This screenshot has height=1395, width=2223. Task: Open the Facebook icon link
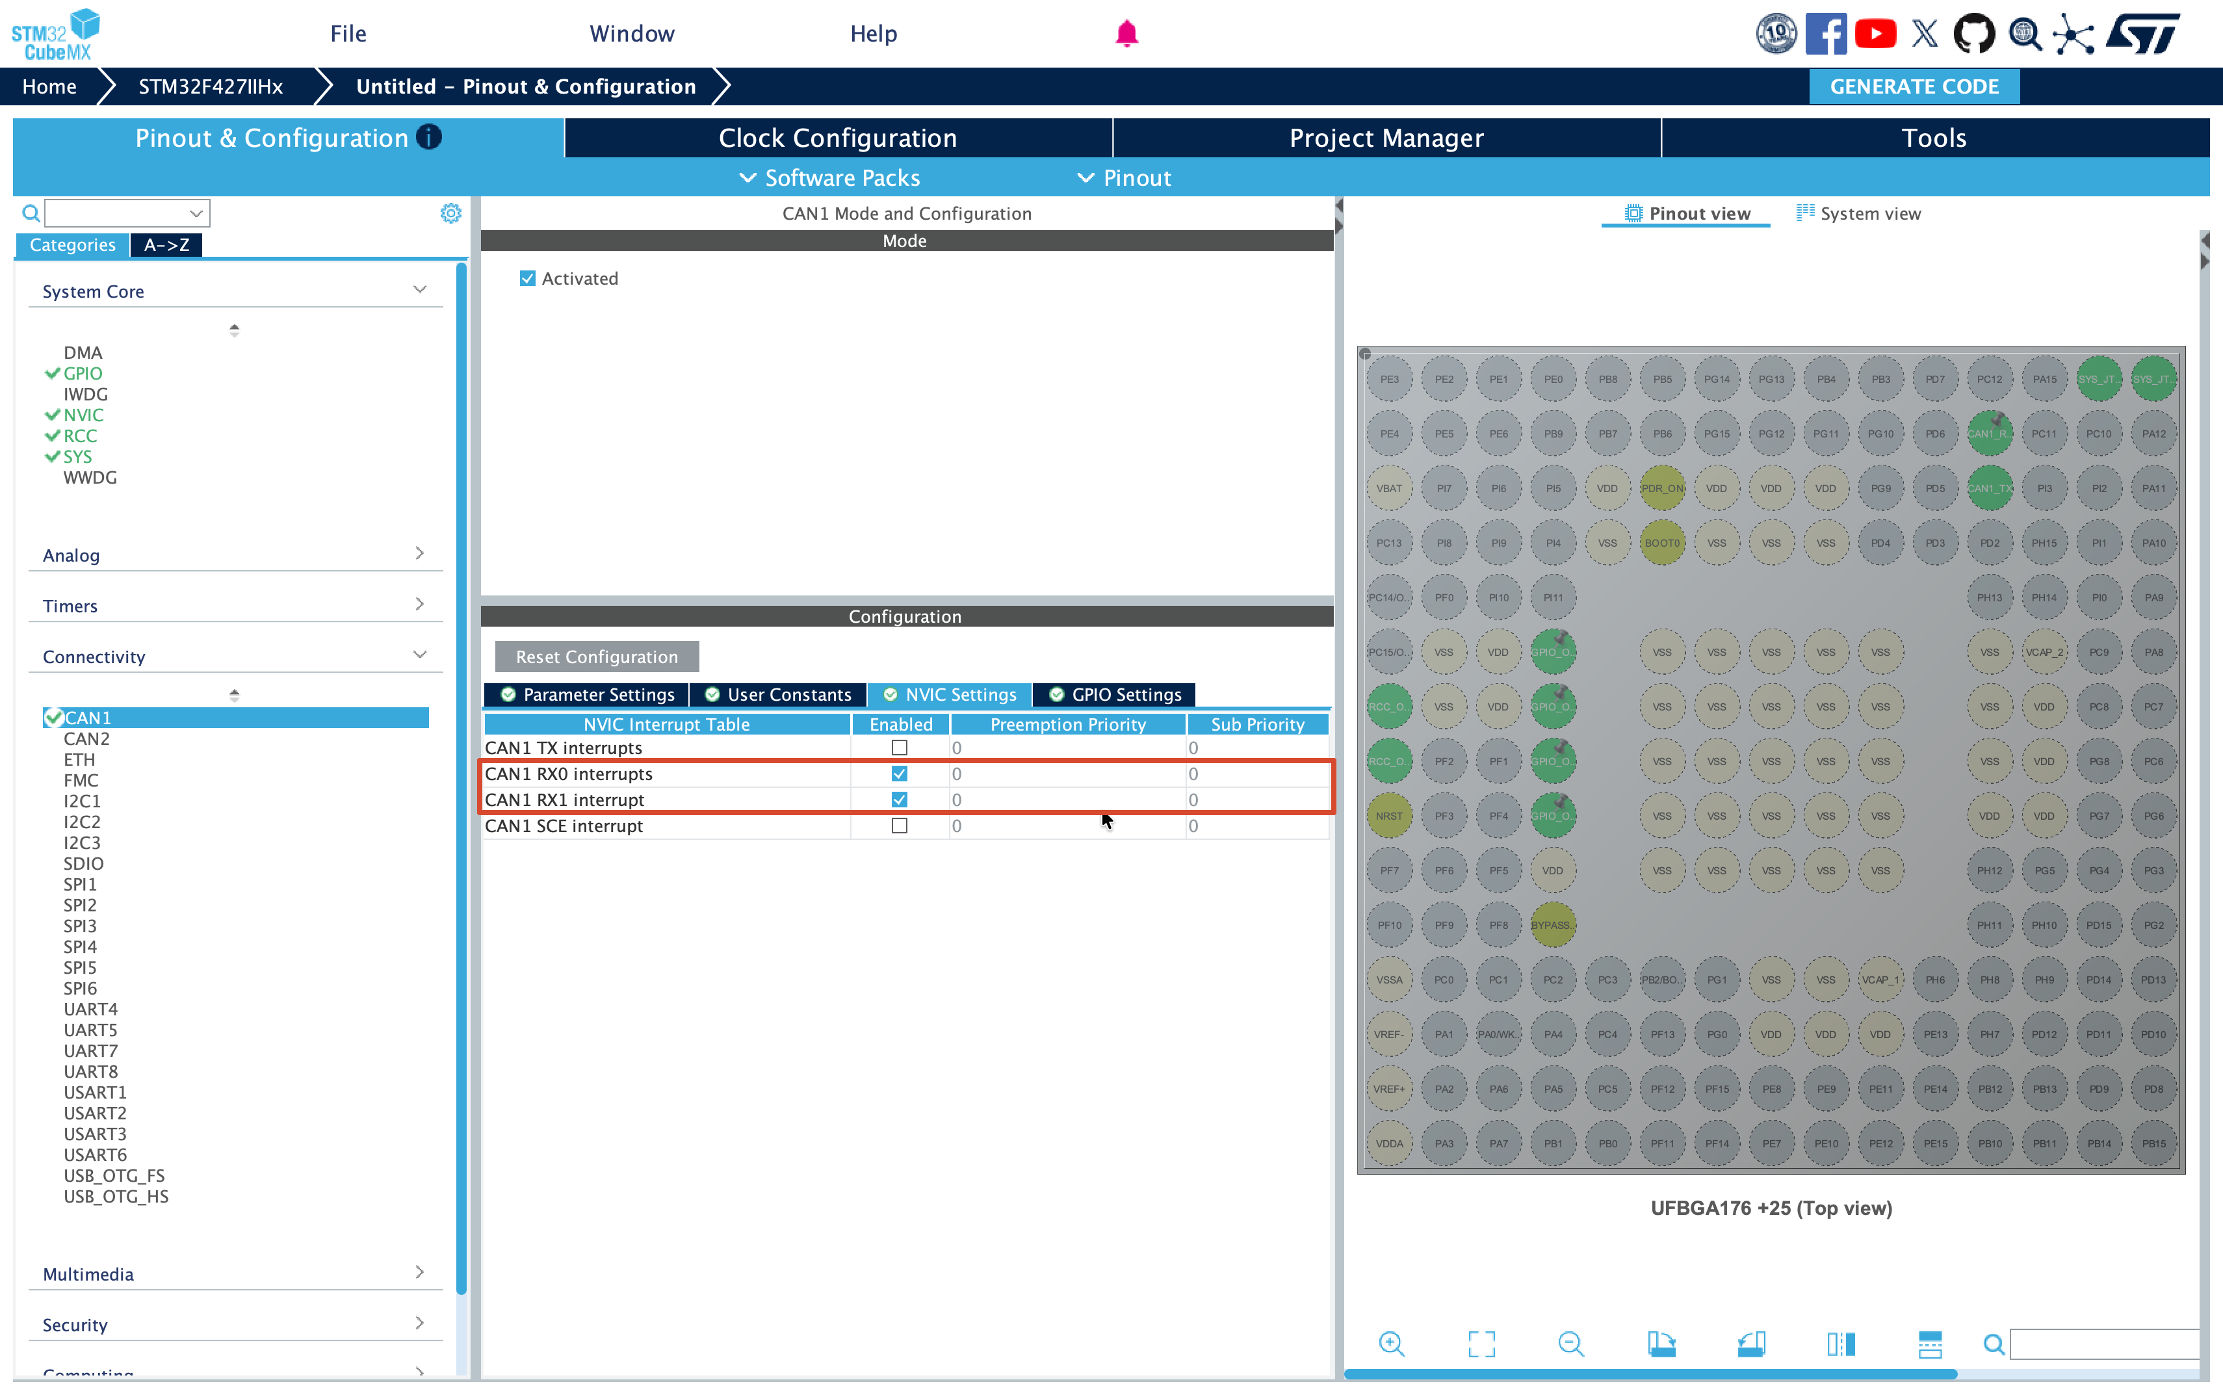(x=1825, y=34)
